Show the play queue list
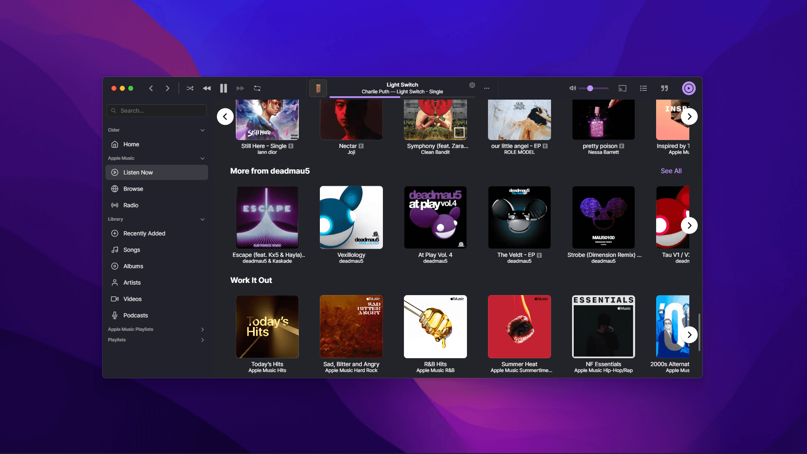Screen dimensions: 807x454 (643, 88)
